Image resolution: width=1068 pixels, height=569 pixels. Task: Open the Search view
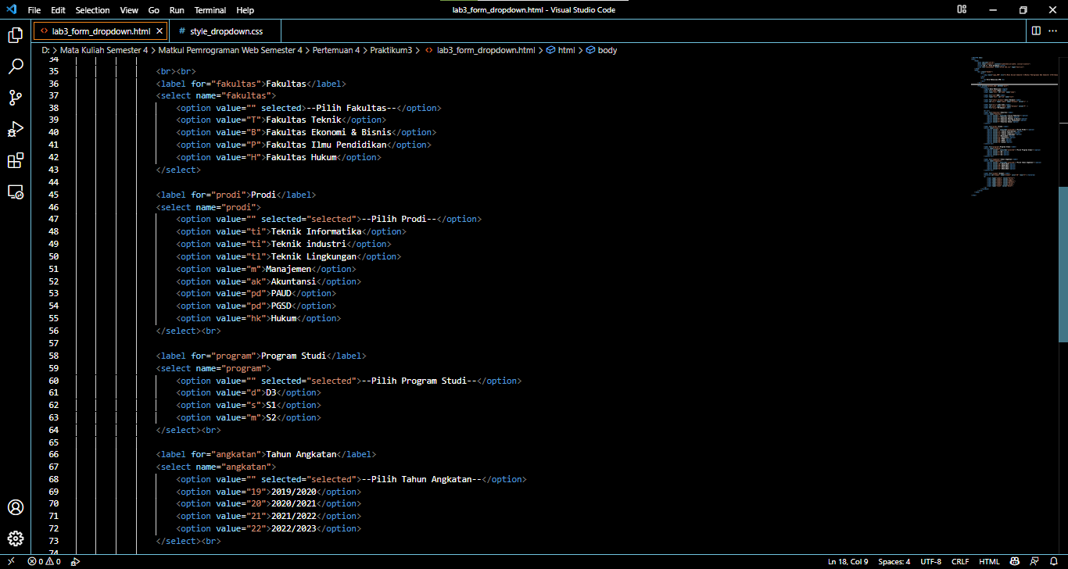pos(16,66)
